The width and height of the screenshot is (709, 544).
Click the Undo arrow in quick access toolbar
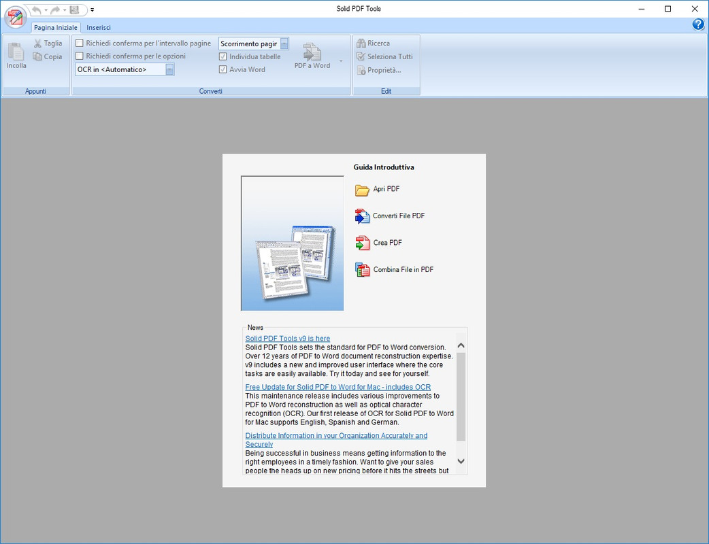(x=37, y=10)
